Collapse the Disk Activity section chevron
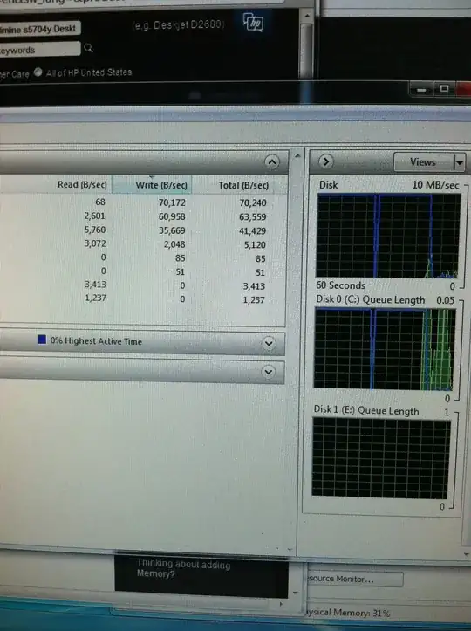471x631 pixels. click(272, 162)
